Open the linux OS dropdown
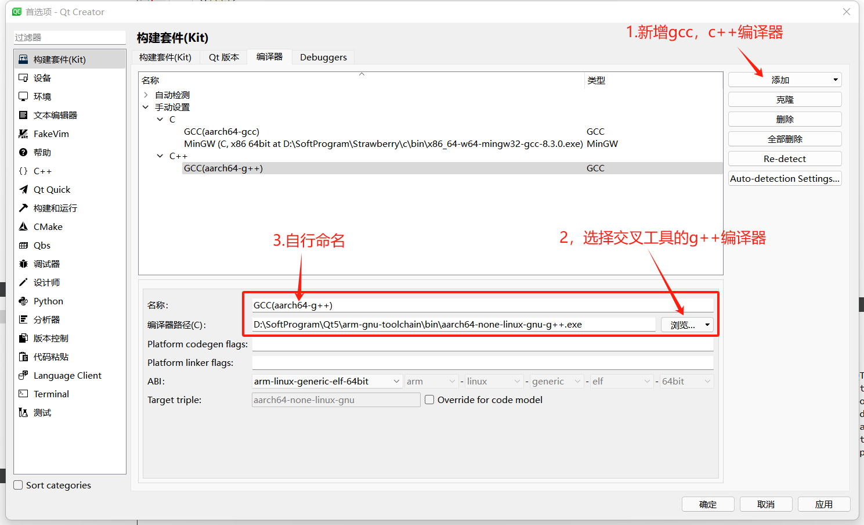This screenshot has width=864, height=525. [x=494, y=381]
